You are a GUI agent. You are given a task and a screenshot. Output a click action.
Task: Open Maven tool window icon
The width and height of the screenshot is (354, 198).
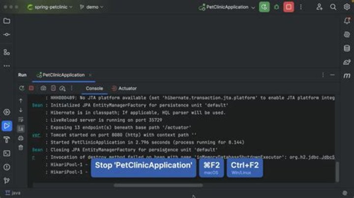(347, 76)
